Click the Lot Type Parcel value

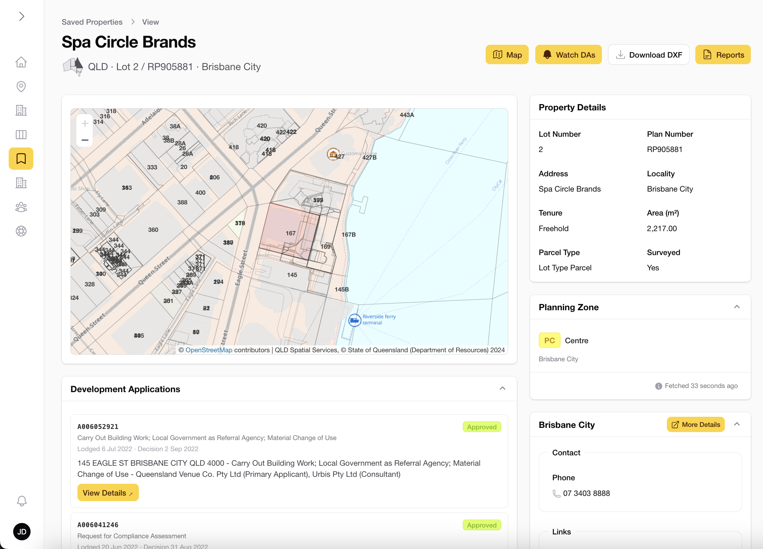click(x=565, y=268)
